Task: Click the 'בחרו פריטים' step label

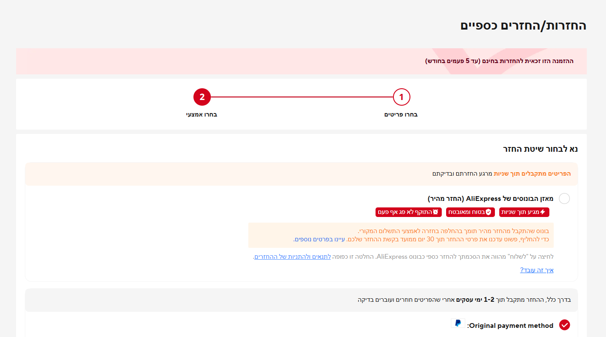Action: click(401, 115)
